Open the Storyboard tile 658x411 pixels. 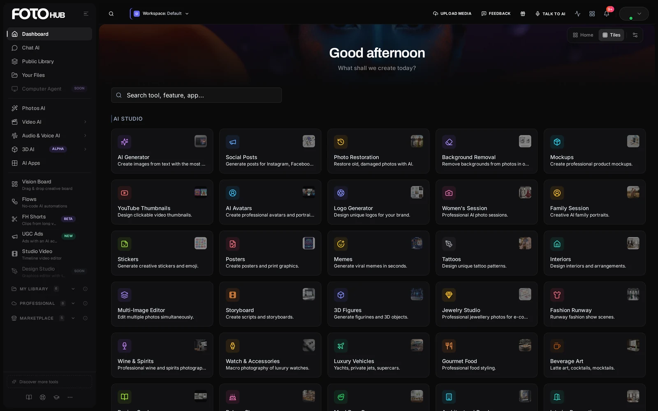(x=270, y=304)
